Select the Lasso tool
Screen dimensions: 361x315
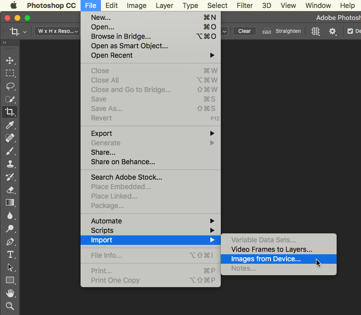coord(10,86)
